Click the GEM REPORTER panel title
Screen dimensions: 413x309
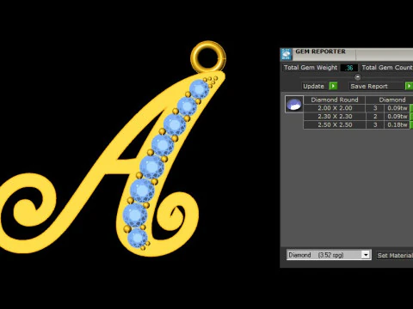click(320, 51)
